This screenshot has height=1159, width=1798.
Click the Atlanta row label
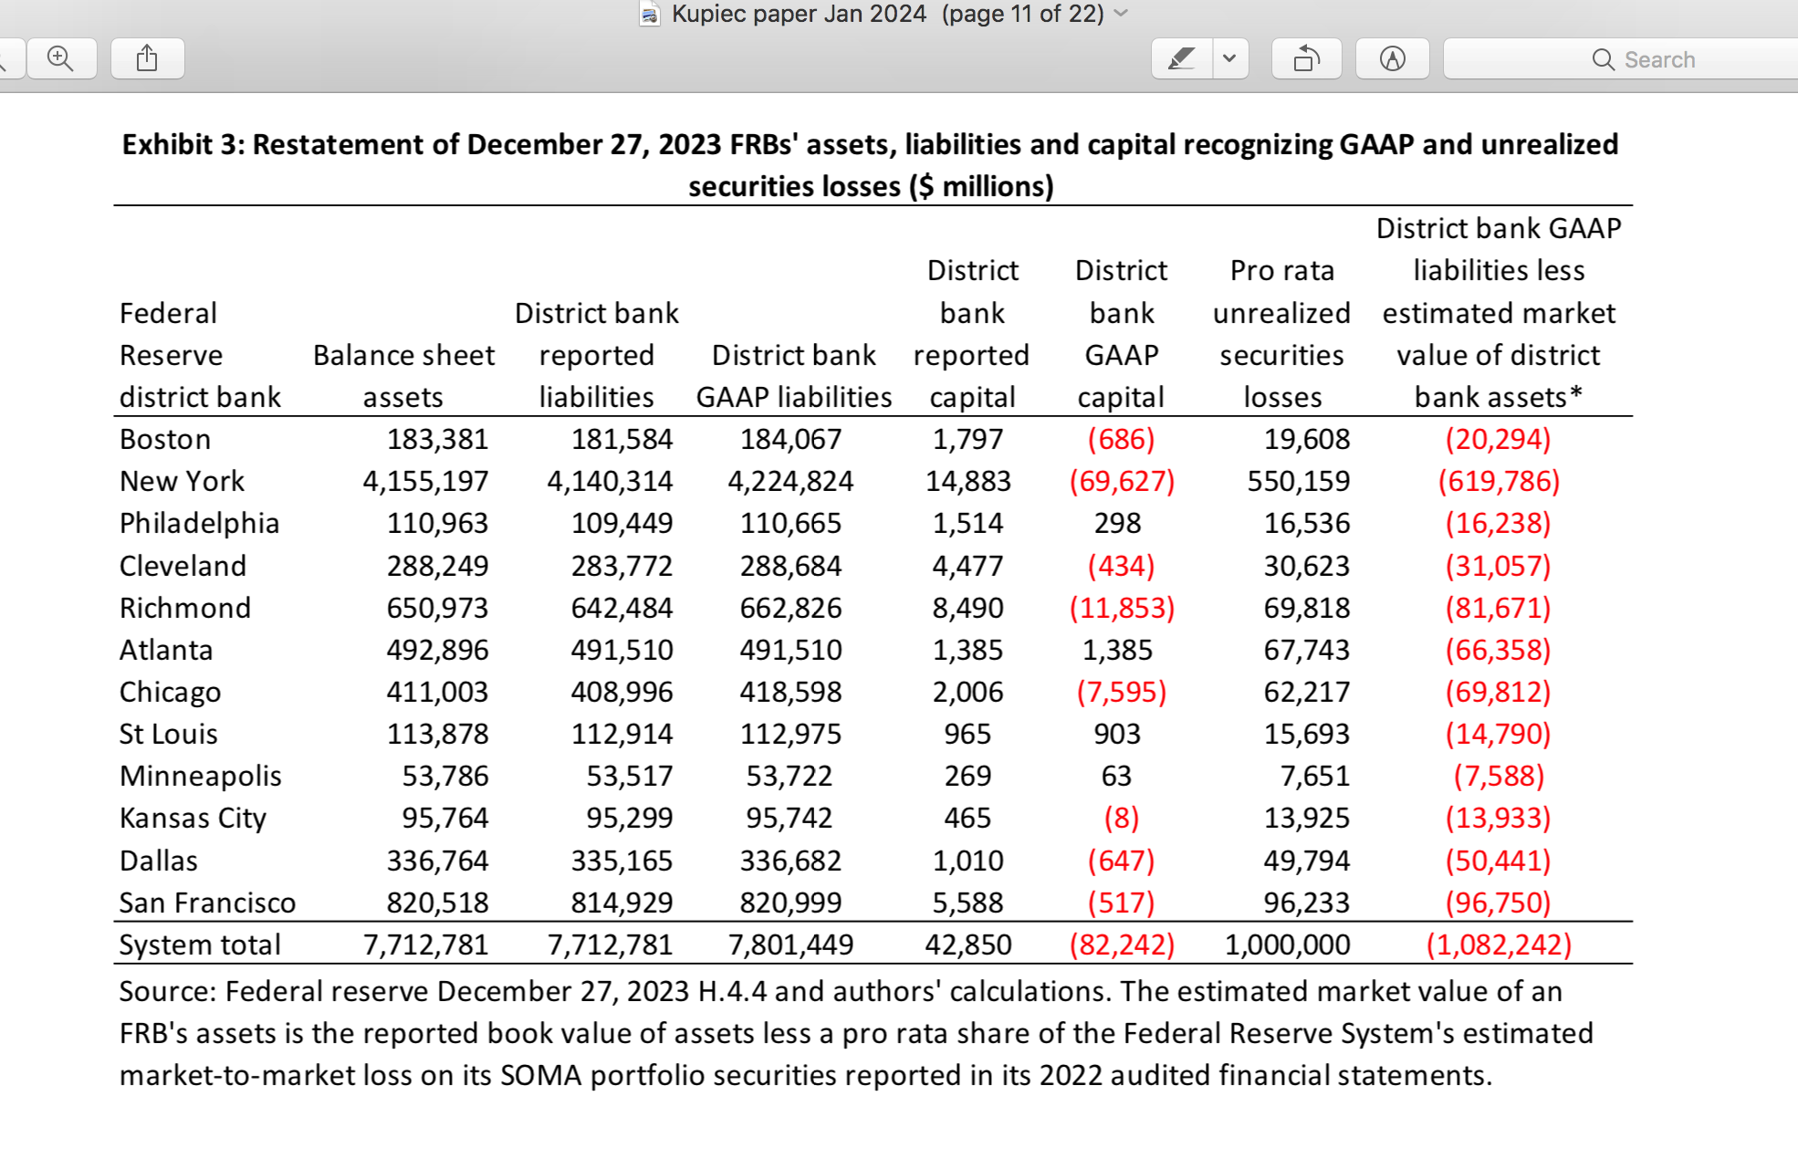[x=166, y=650]
